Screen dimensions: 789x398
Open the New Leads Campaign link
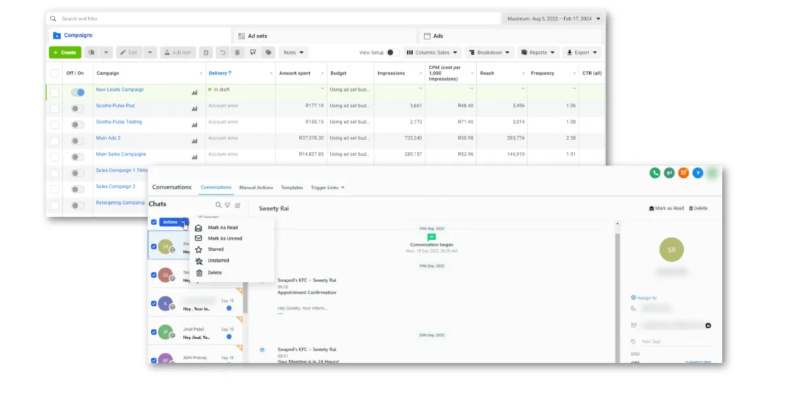120,89
